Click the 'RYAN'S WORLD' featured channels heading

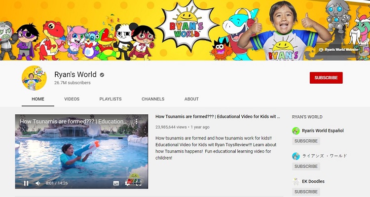pyautogui.click(x=307, y=117)
